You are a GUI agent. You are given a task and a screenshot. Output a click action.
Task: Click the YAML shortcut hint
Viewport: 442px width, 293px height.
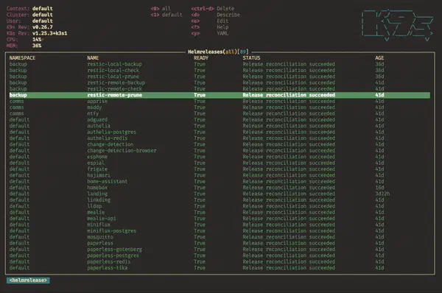pos(210,34)
